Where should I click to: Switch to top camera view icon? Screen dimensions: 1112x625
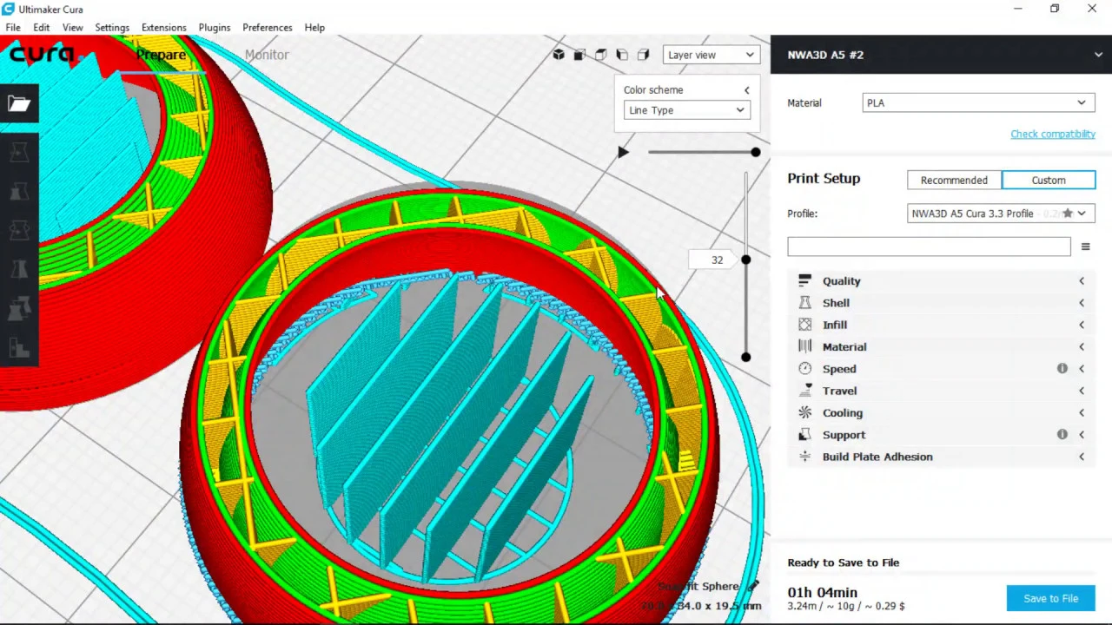[600, 55]
